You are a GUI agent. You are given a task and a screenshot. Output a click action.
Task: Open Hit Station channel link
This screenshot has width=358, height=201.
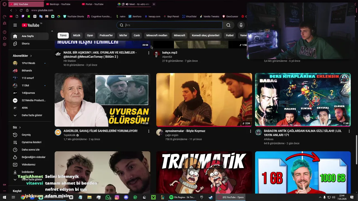[70, 61]
